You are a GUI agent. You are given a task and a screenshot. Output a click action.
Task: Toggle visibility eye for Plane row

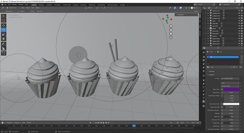point(239,28)
